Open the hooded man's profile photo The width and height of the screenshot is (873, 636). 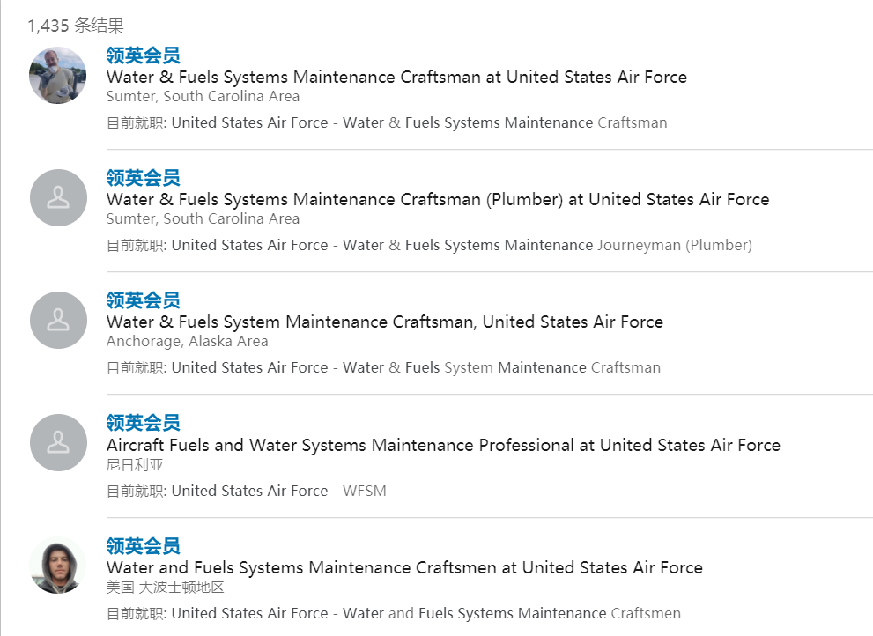click(58, 566)
